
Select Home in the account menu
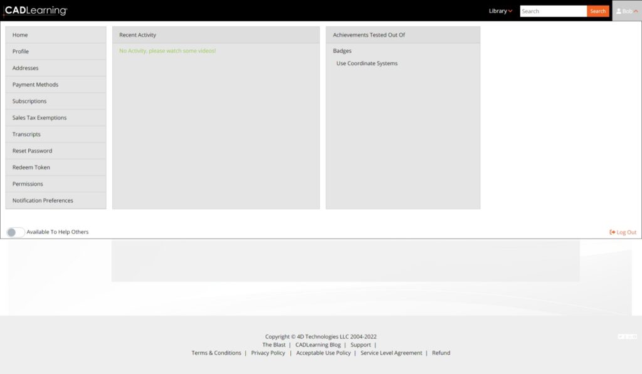pos(20,35)
